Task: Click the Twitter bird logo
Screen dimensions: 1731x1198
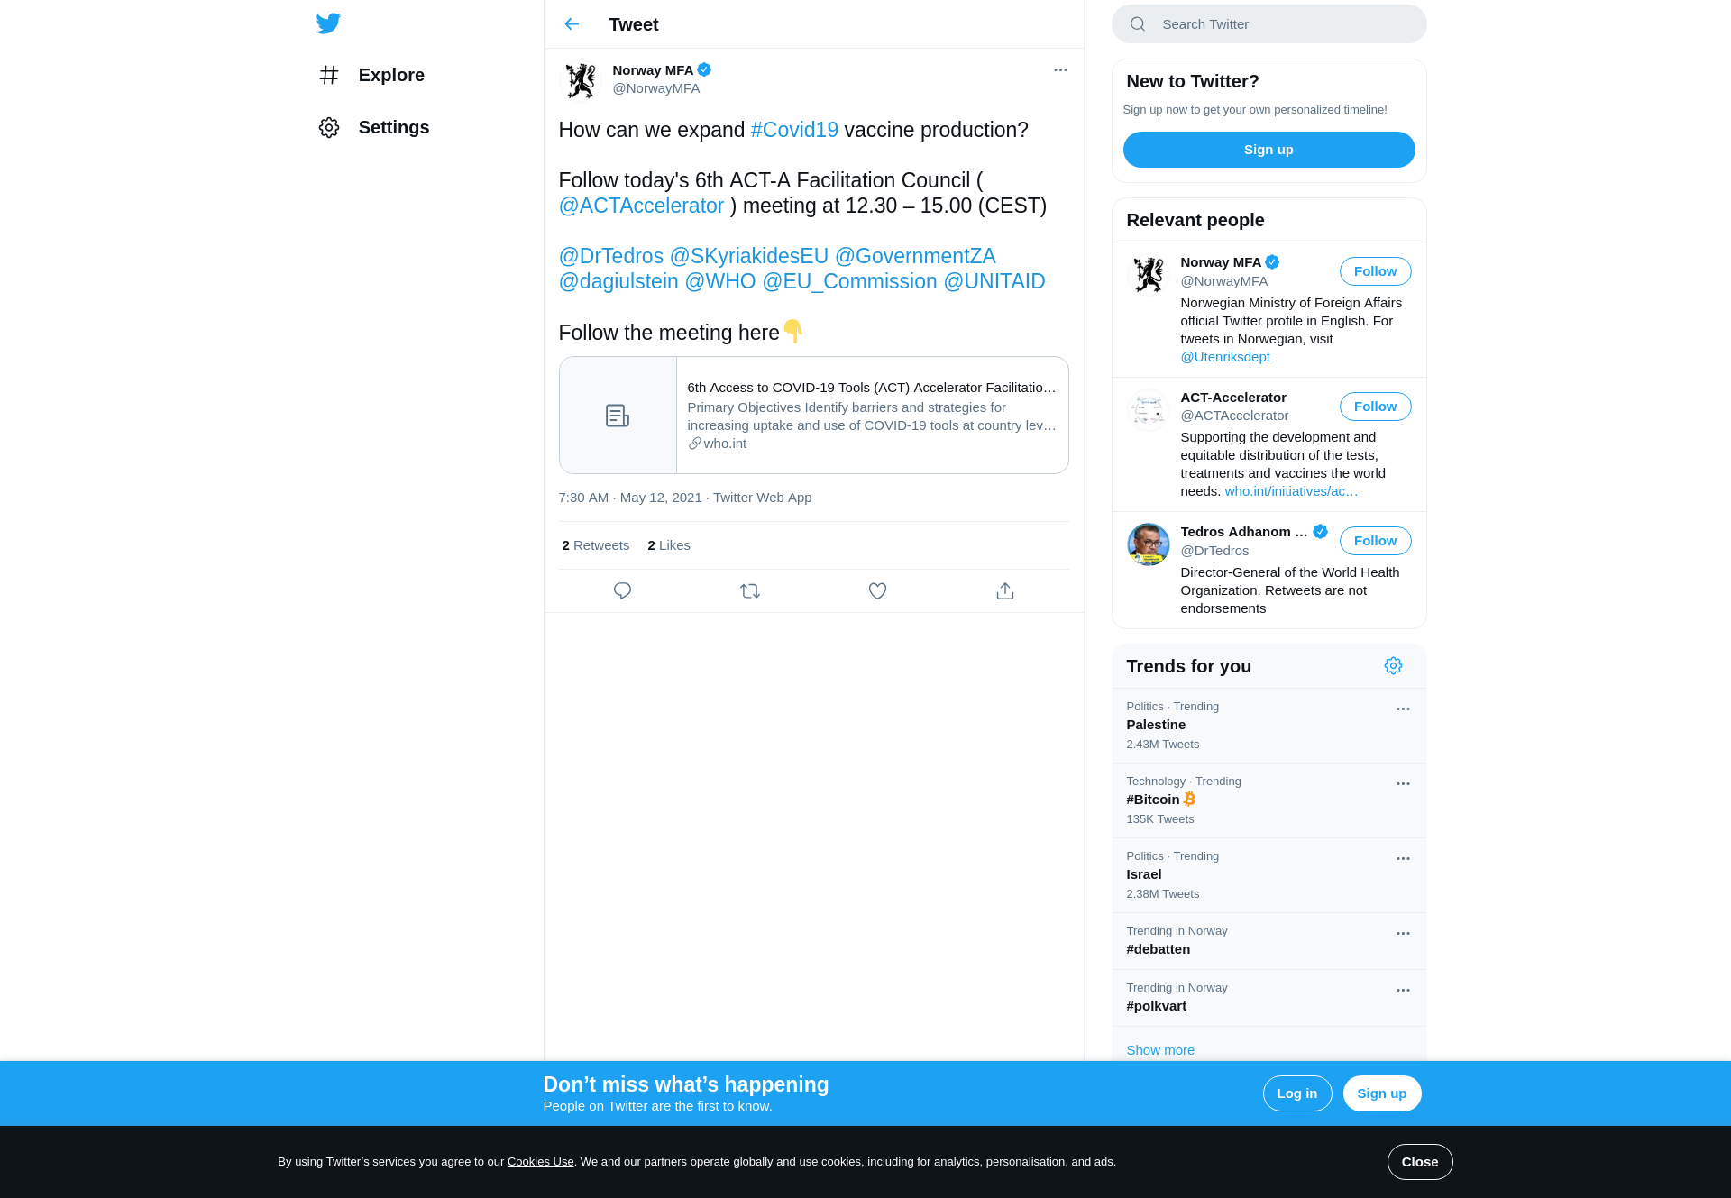Action: (328, 23)
